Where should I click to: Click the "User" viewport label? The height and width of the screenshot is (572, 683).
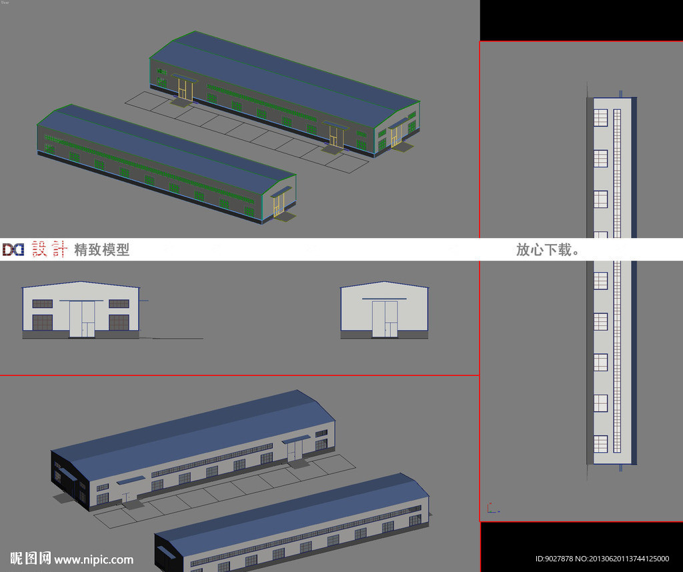point(5,2)
